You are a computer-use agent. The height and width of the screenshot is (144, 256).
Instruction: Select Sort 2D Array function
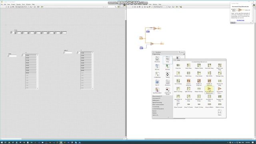[x=188, y=82]
